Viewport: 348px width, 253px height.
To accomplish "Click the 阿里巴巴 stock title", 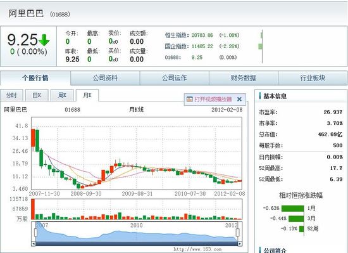I will [26, 13].
